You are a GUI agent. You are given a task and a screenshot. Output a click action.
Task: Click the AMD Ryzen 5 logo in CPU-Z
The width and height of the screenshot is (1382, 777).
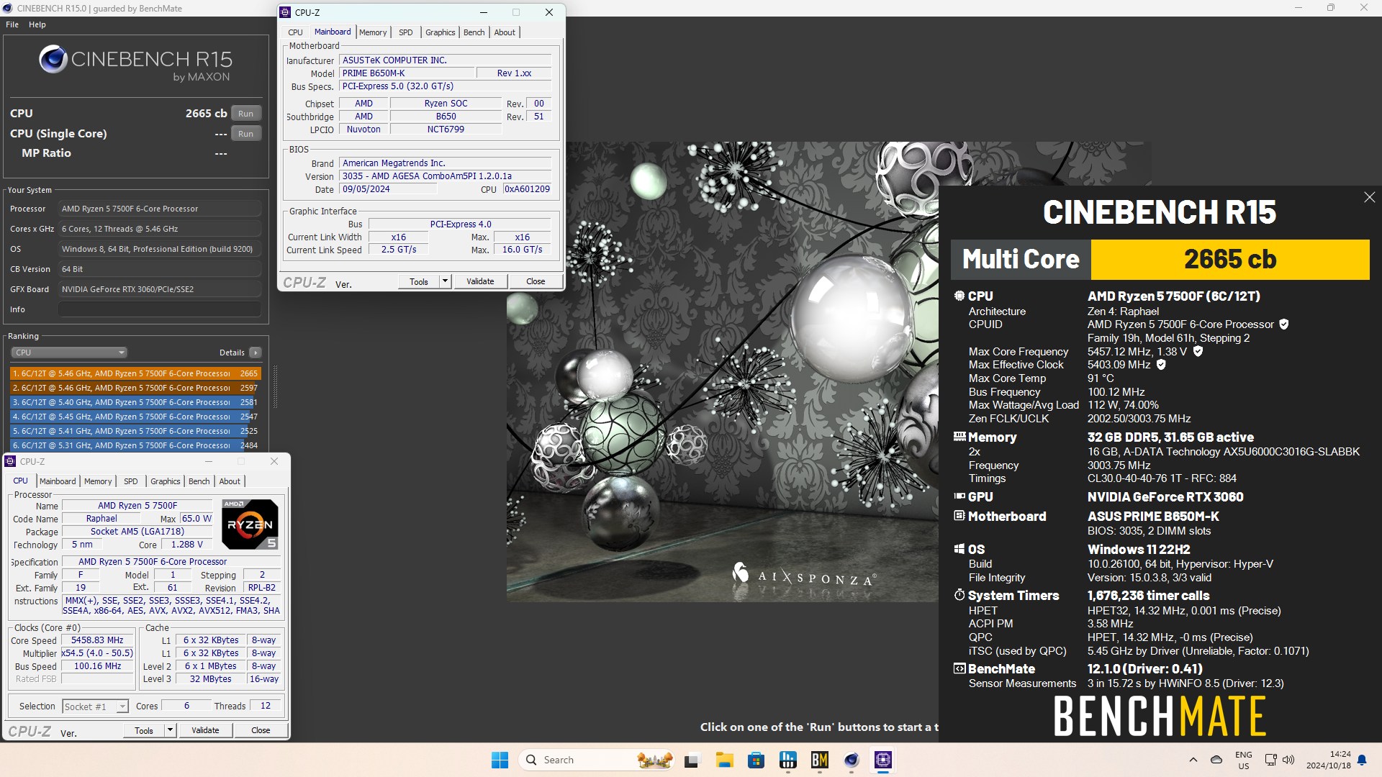point(250,524)
